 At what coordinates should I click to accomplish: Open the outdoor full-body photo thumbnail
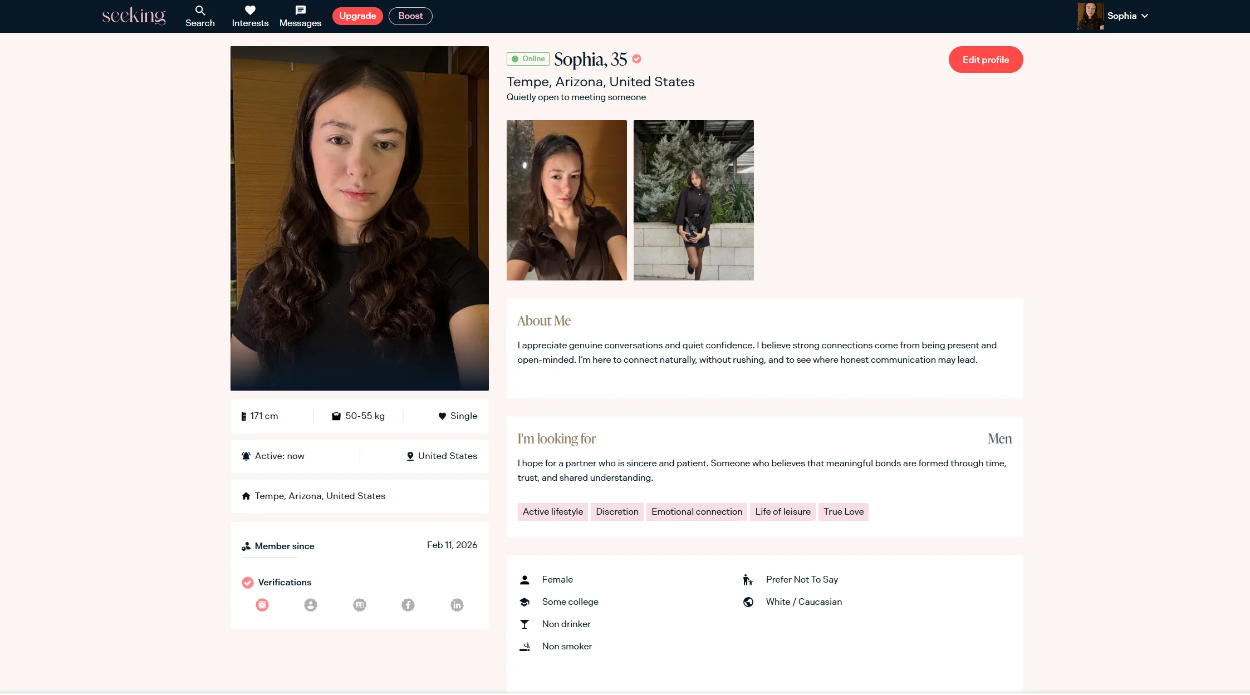(x=693, y=200)
